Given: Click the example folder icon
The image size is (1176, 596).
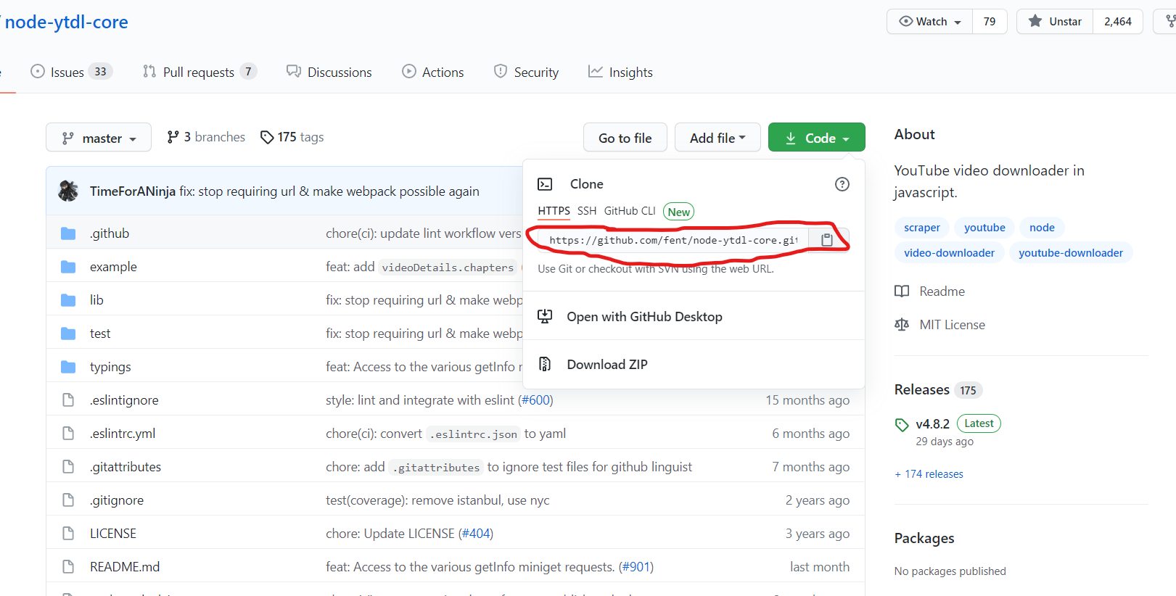Looking at the screenshot, I should click(x=68, y=267).
